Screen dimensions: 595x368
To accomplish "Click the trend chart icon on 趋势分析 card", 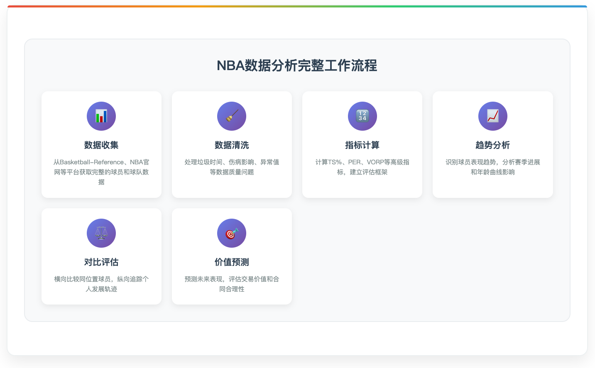I will pos(492,116).
